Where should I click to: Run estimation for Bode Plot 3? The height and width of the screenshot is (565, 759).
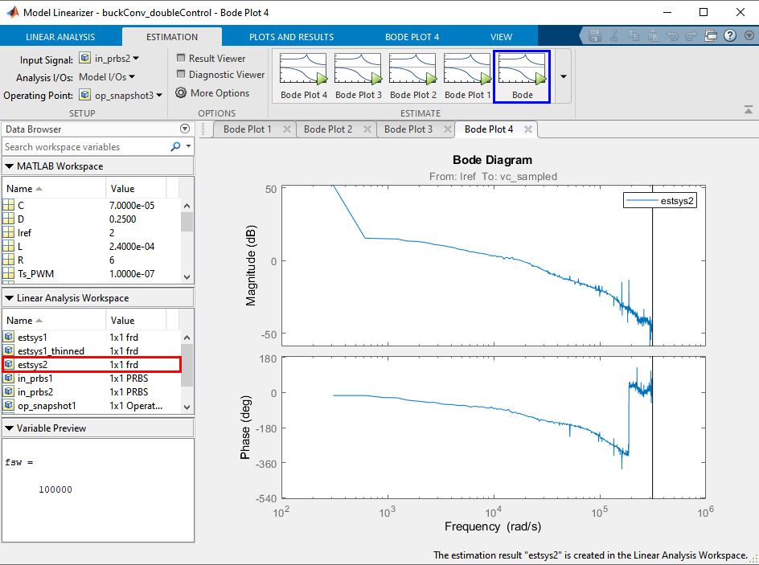tap(358, 71)
